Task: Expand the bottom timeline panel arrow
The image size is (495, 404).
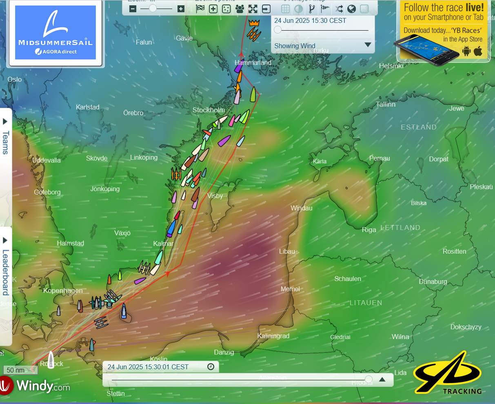Action: click(x=382, y=379)
